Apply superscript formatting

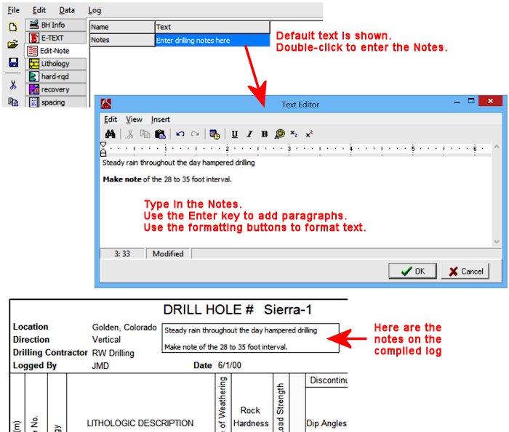(x=309, y=134)
